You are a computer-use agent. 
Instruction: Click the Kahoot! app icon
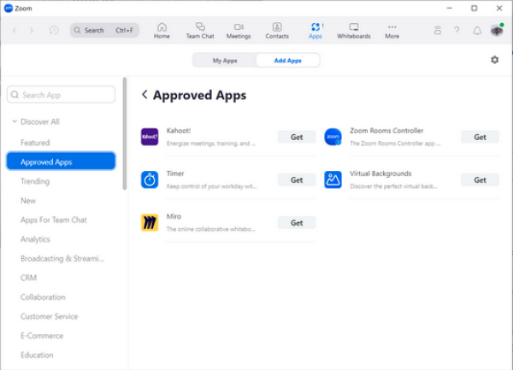[150, 137]
